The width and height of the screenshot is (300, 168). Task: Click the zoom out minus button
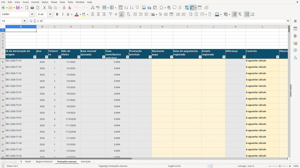271,166
